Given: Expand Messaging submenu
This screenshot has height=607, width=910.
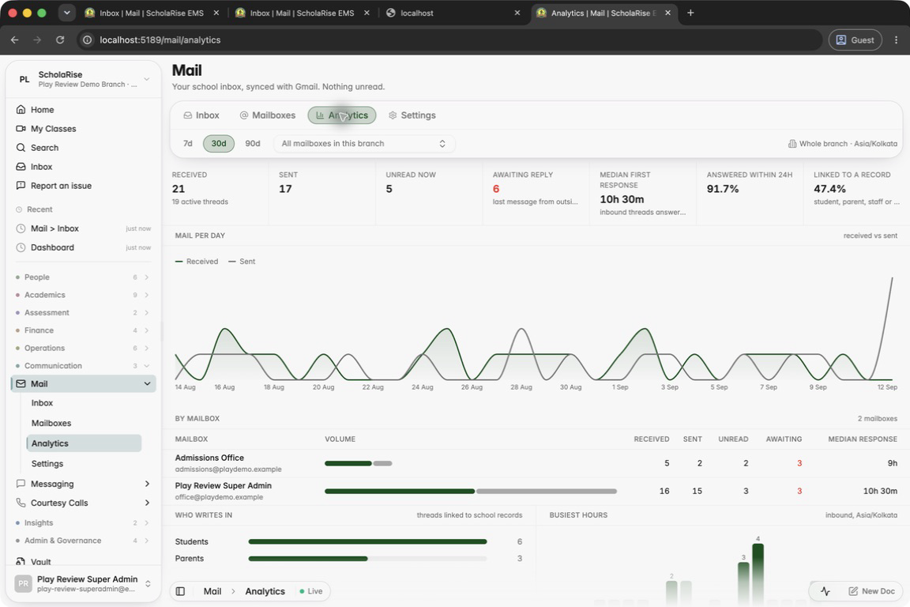Looking at the screenshot, I should pos(147,483).
